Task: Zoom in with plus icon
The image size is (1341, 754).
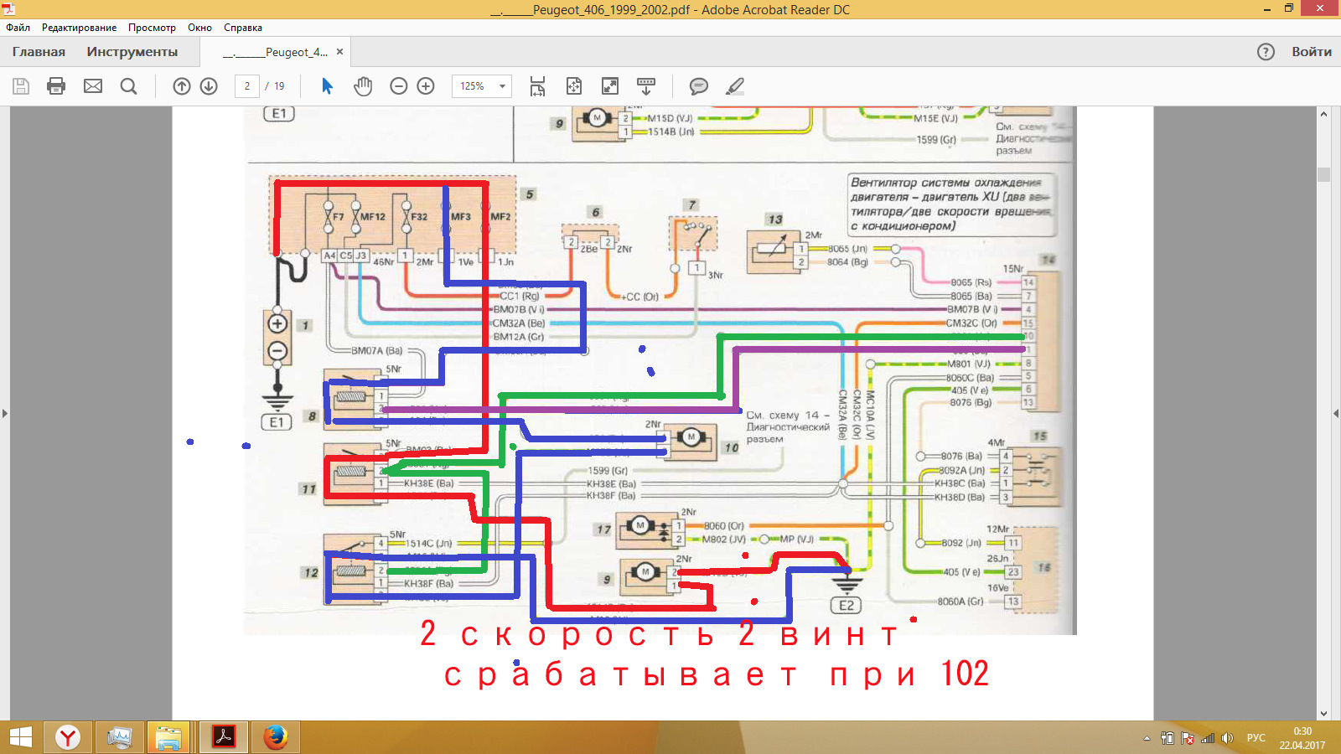Action: [426, 86]
